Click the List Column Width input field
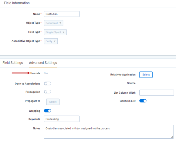 click(157, 93)
